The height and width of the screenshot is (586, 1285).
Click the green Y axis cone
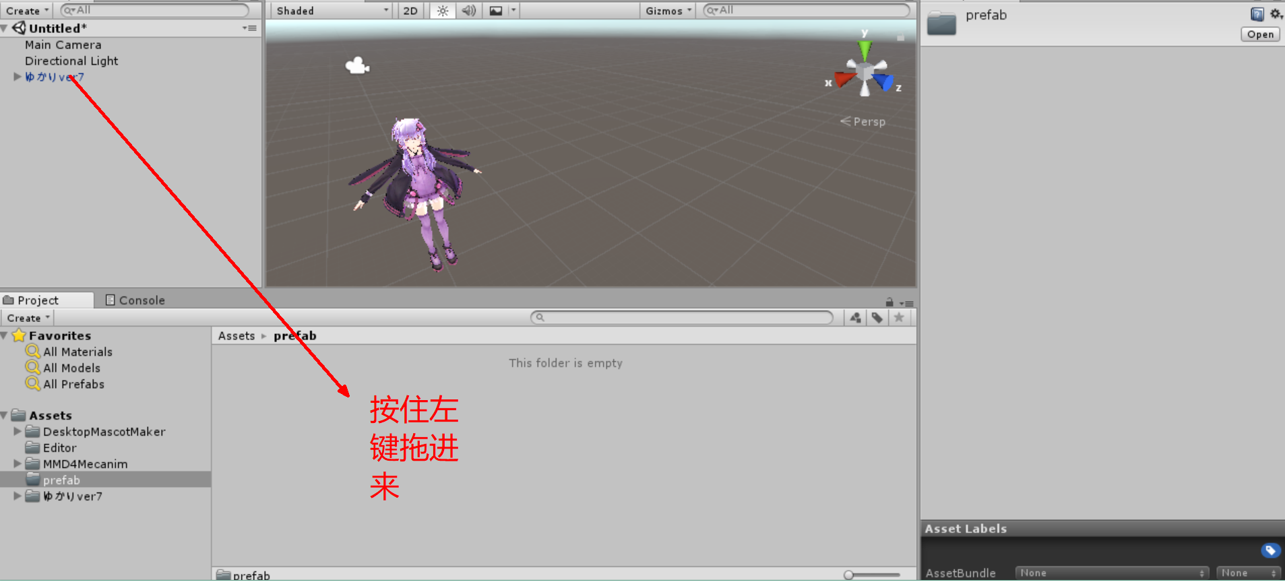click(x=865, y=50)
